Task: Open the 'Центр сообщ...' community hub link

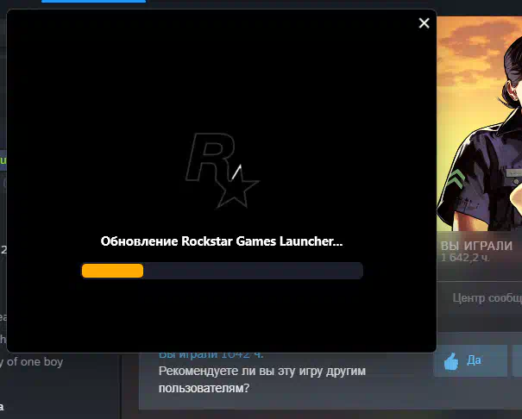Action: [487, 298]
